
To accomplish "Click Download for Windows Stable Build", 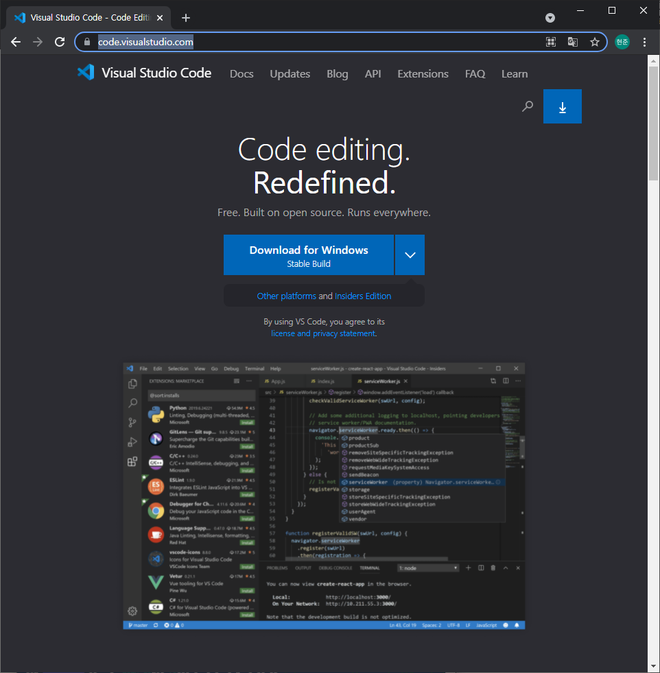I will tap(309, 255).
